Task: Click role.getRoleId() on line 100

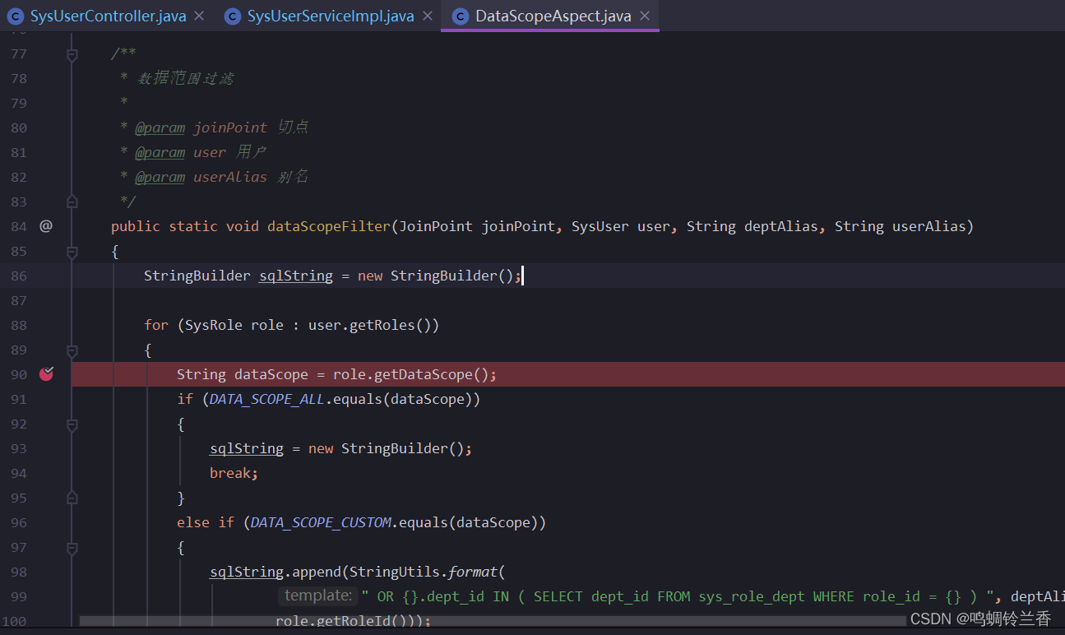Action: pos(345,621)
